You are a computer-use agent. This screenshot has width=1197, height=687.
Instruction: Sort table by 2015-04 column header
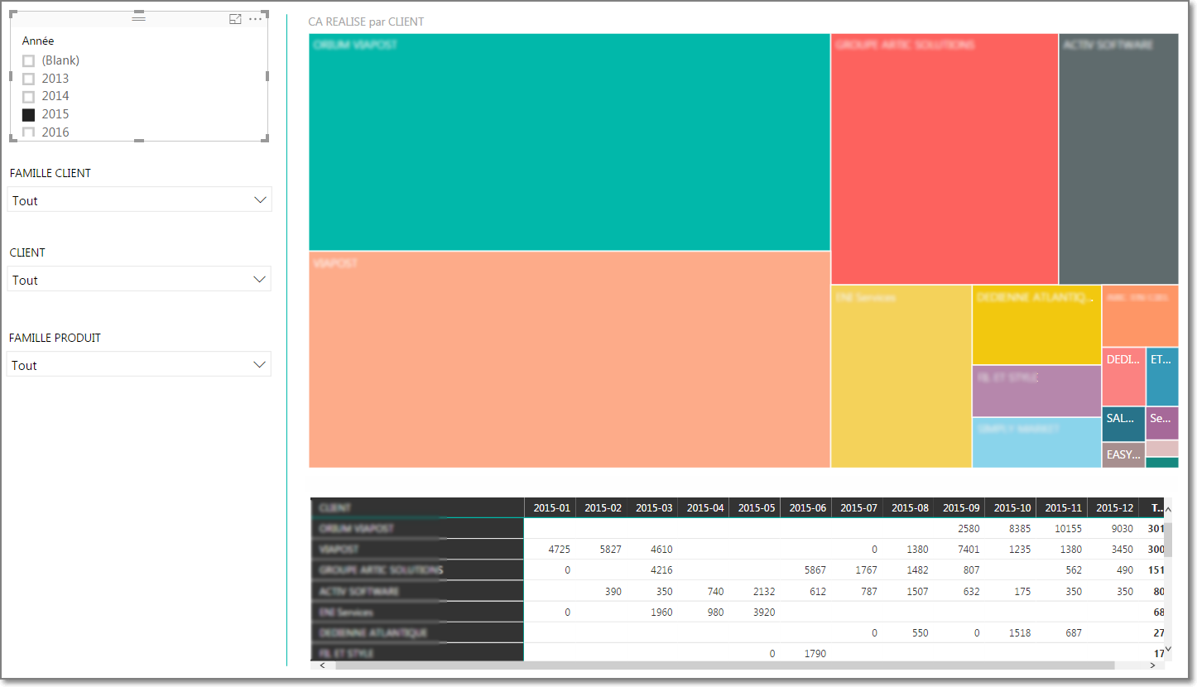[x=705, y=507]
